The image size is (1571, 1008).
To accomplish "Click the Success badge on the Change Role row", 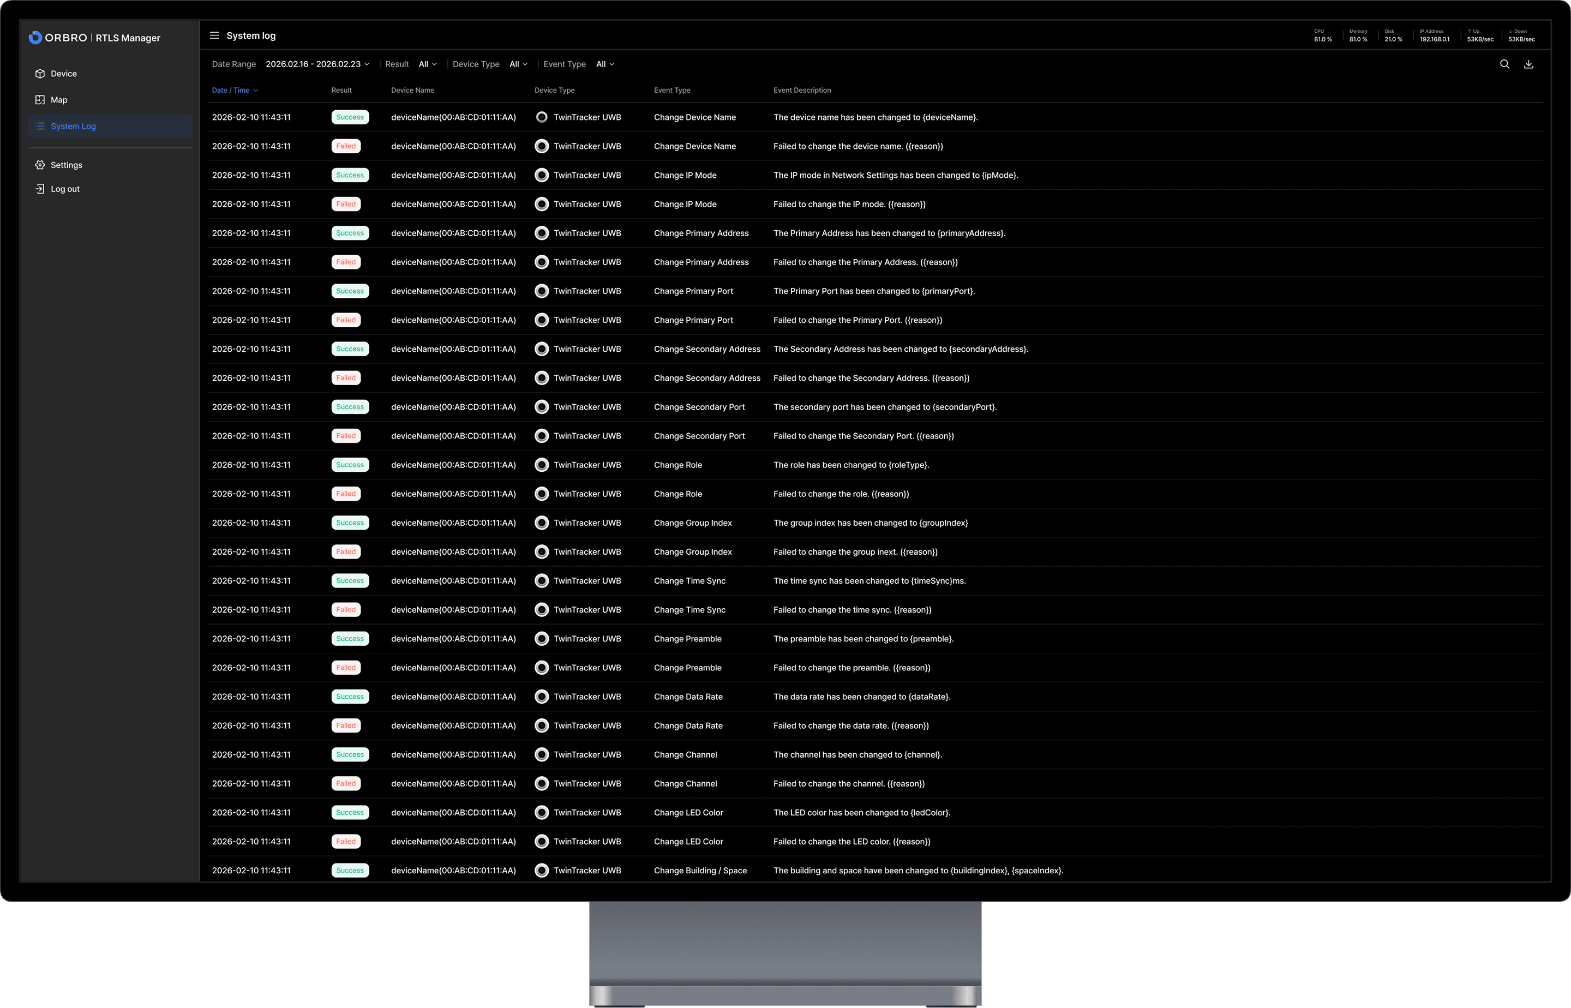I will coord(350,464).
